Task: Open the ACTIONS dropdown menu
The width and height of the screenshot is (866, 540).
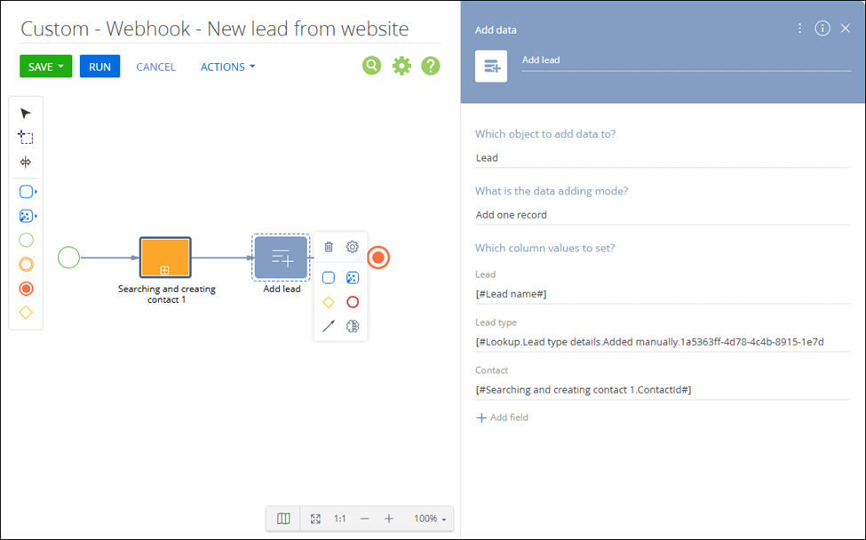Action: (x=227, y=67)
